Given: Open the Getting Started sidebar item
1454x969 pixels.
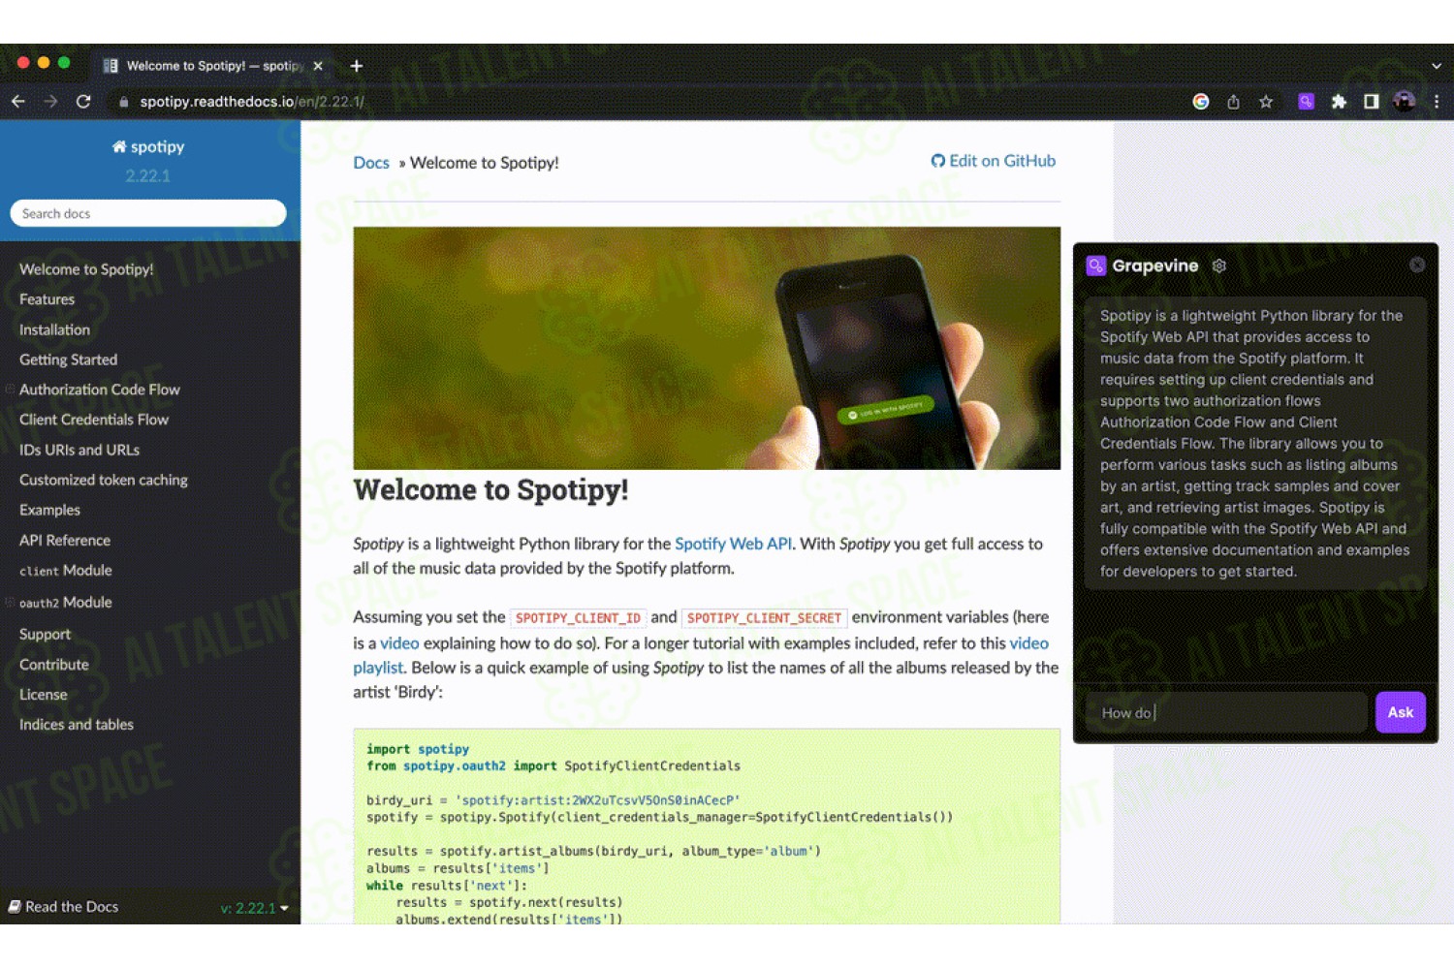Looking at the screenshot, I should tap(68, 359).
